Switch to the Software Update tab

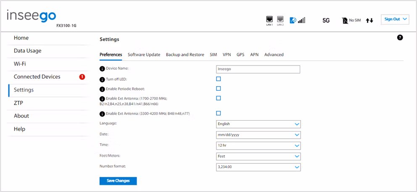[x=144, y=55]
